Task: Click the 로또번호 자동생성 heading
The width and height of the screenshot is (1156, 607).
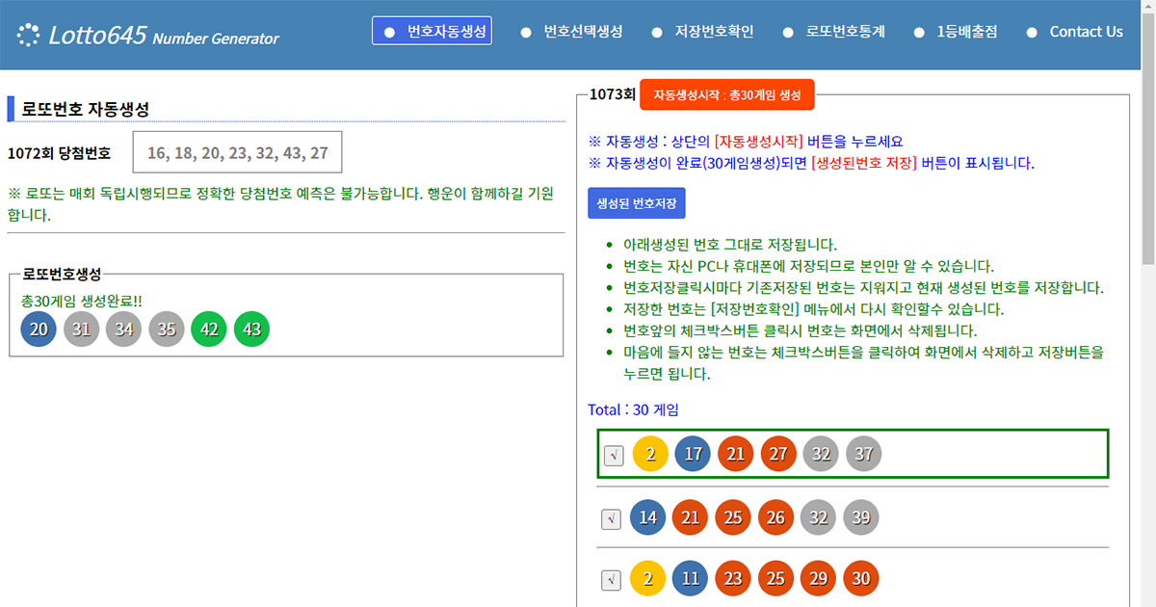Action: 85,109
